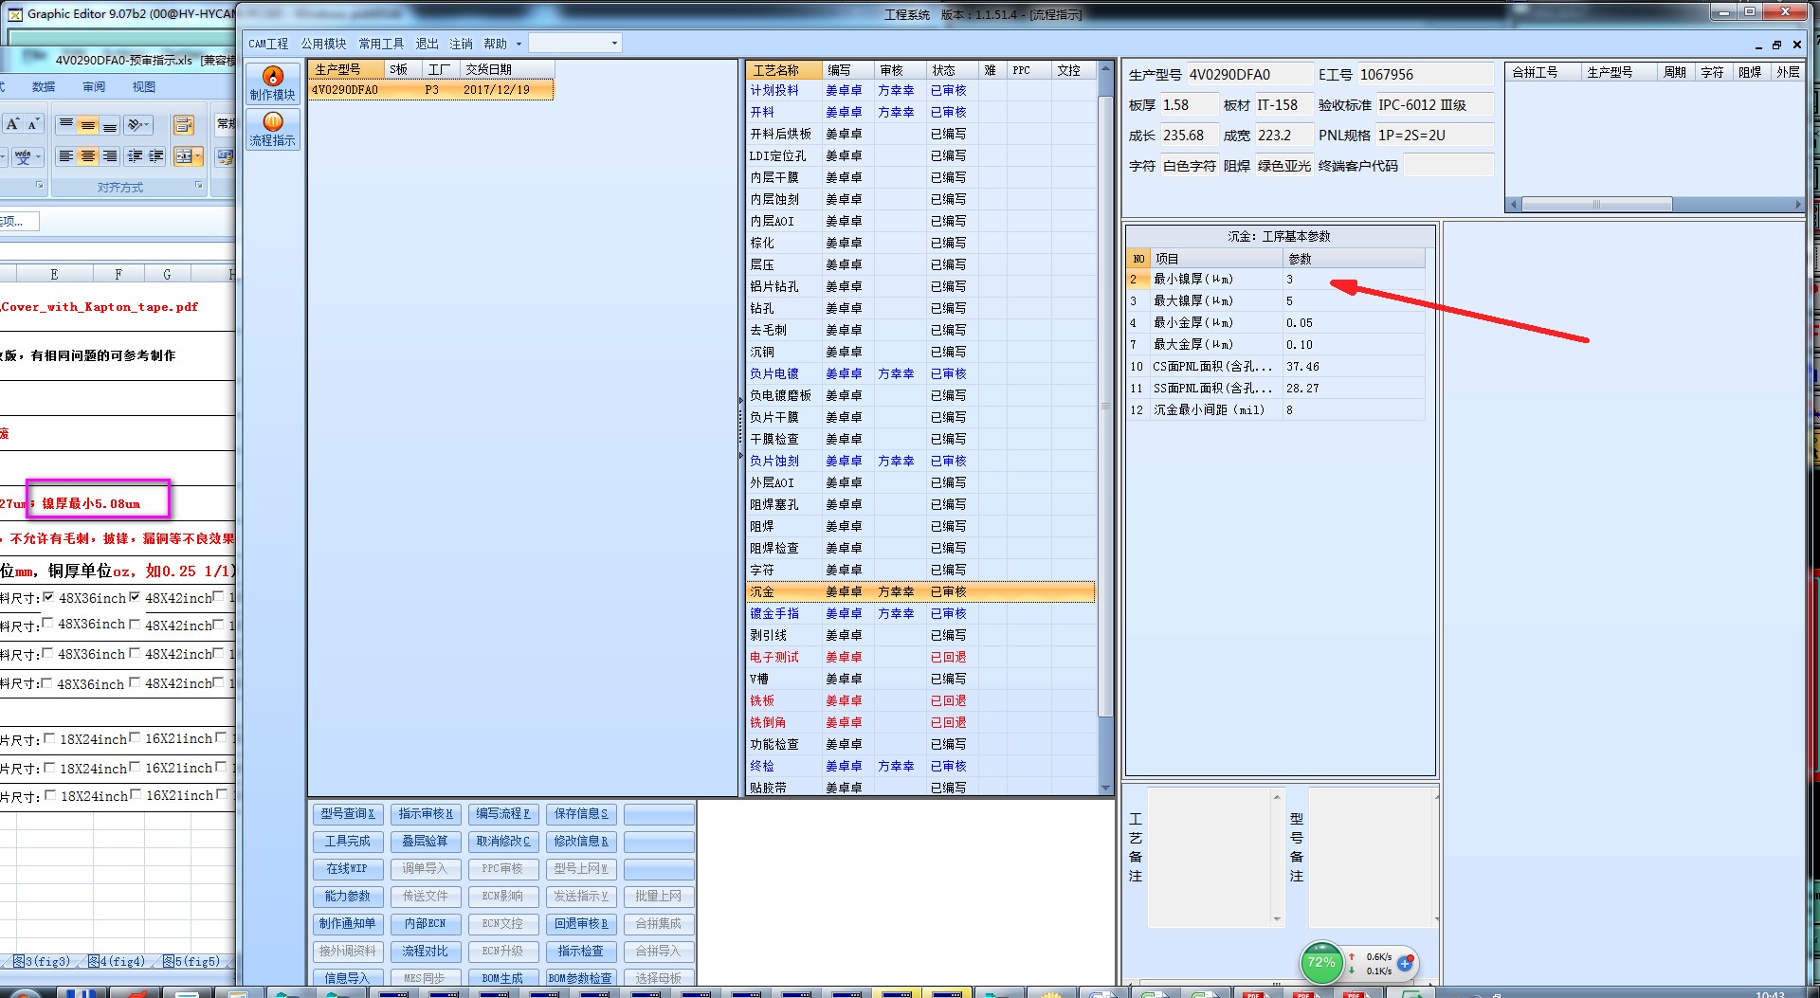Open the 流程指示 sidebar icon
The image size is (1820, 998).
click(x=273, y=130)
